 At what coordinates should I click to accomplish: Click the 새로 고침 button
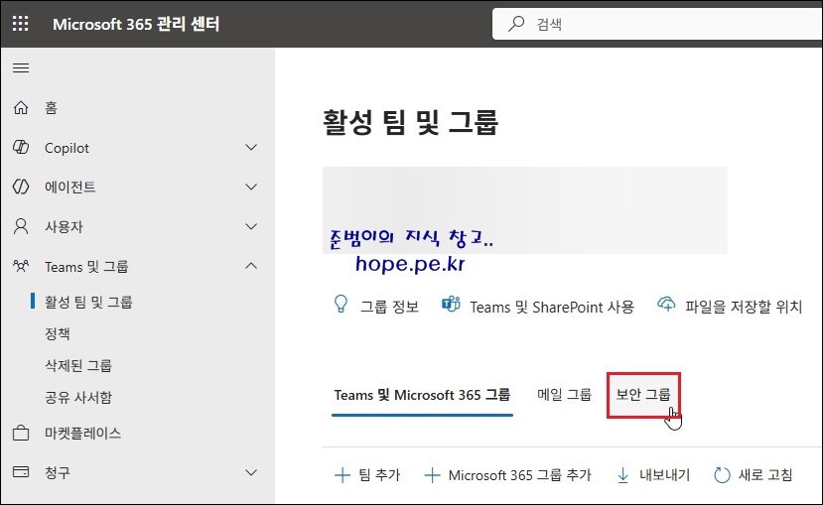(x=754, y=475)
